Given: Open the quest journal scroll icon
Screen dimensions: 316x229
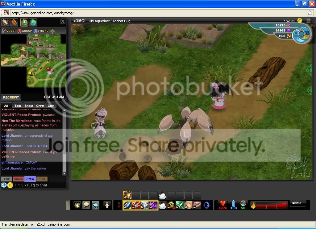Looking at the screenshot, I should click(6, 22).
